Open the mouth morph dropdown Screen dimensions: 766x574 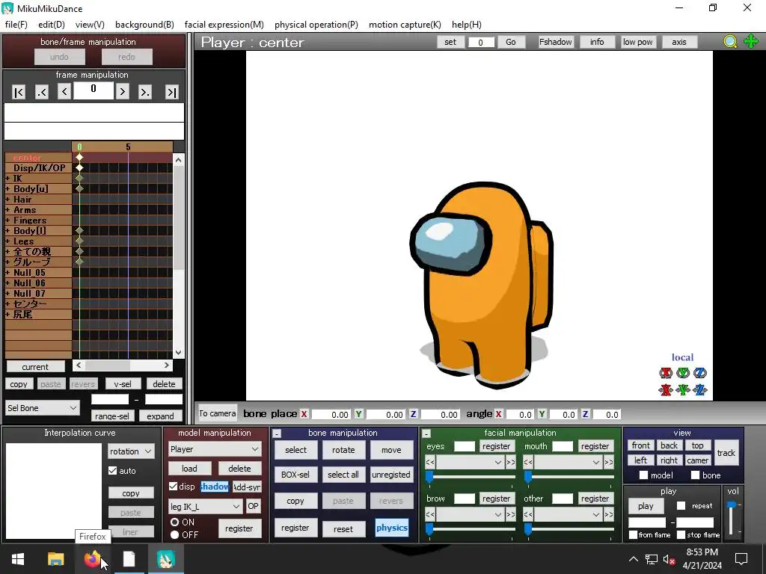click(x=569, y=462)
